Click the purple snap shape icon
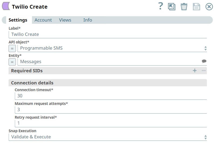Viewport: 214px width, 147px height. pos(6,6)
